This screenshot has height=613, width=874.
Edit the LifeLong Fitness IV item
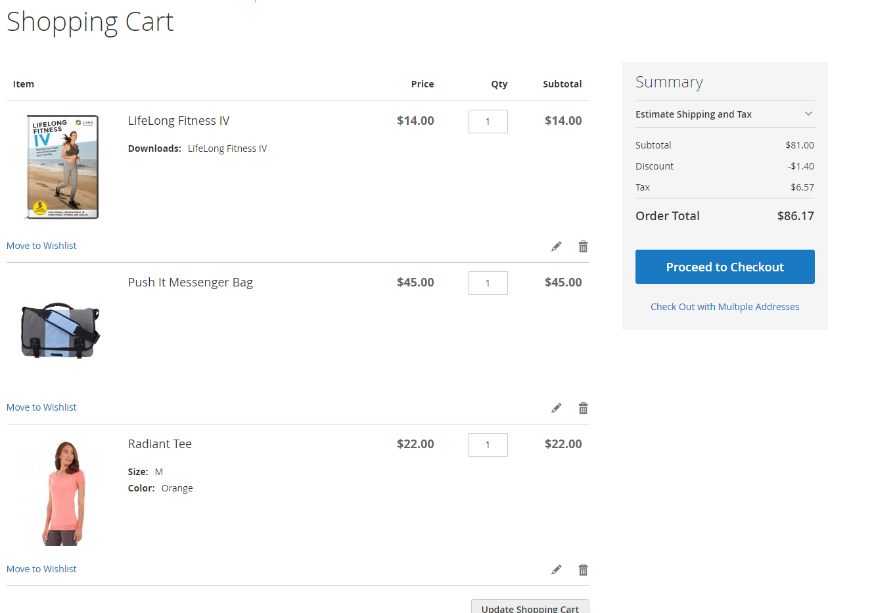point(556,246)
